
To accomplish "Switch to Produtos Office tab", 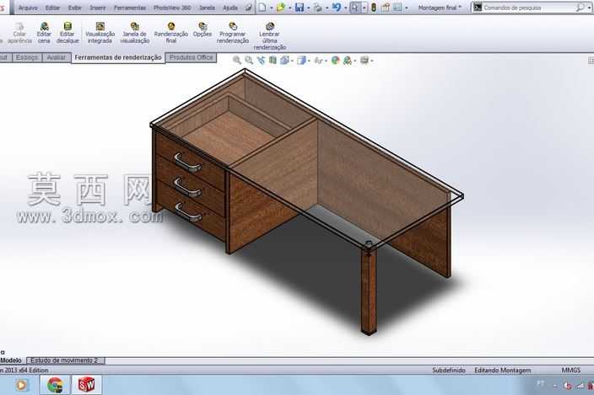I will [x=192, y=57].
